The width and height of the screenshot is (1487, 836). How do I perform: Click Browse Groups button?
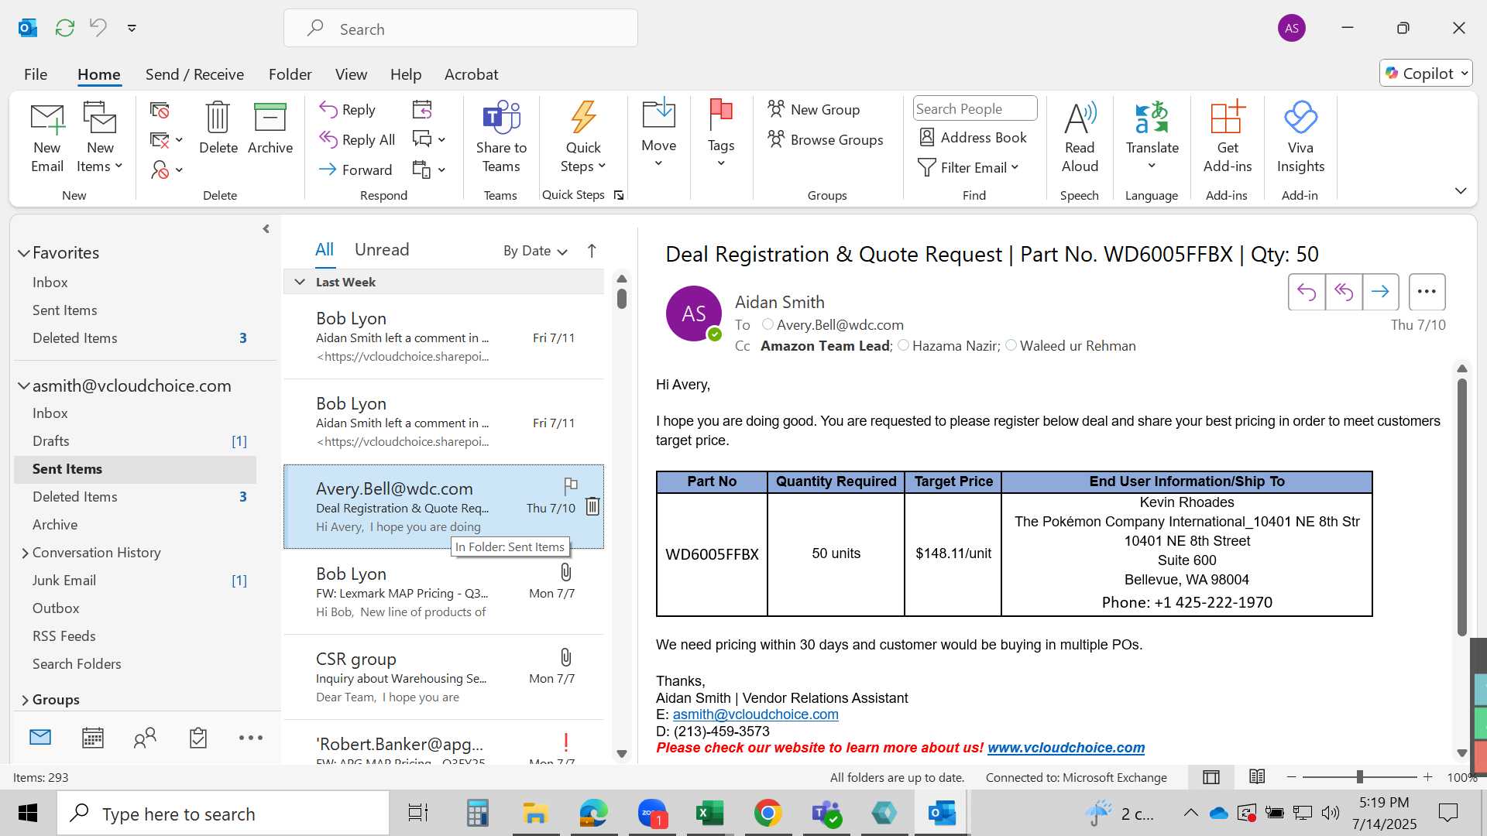pos(826,139)
